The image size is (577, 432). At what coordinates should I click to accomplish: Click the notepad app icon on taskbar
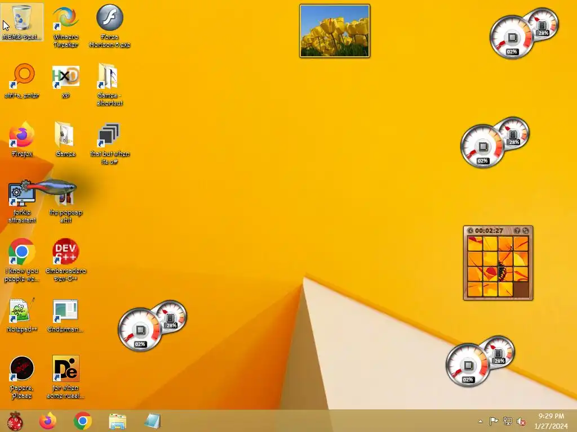[x=152, y=421]
